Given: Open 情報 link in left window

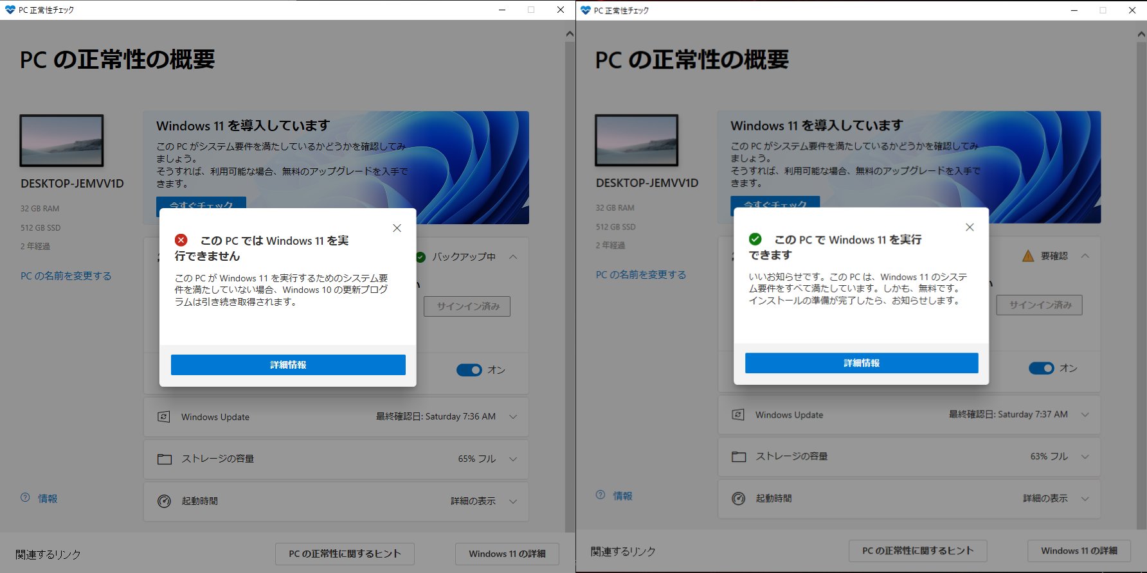Looking at the screenshot, I should [48, 498].
